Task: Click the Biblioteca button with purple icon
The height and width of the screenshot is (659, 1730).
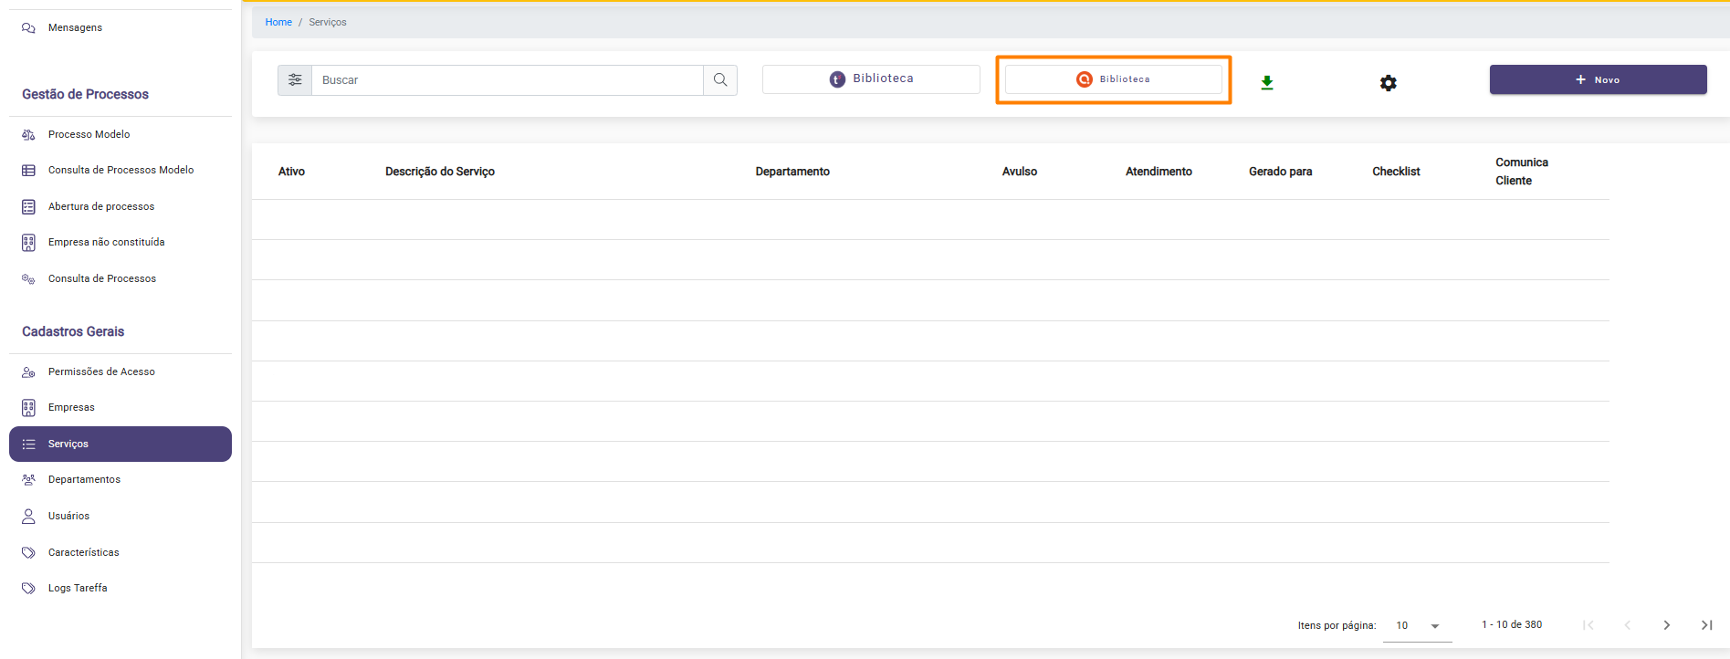Action: pos(871,79)
